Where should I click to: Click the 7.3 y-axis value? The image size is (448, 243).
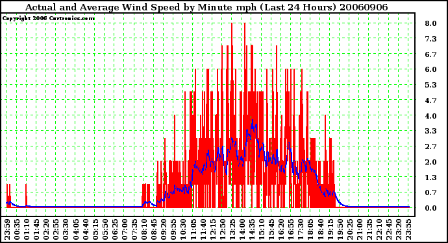pos(430,39)
